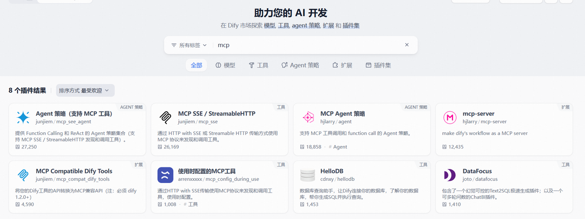Viewport: 585px width, 219px height.
Task: Select the 全部 category tab
Action: tap(197, 65)
